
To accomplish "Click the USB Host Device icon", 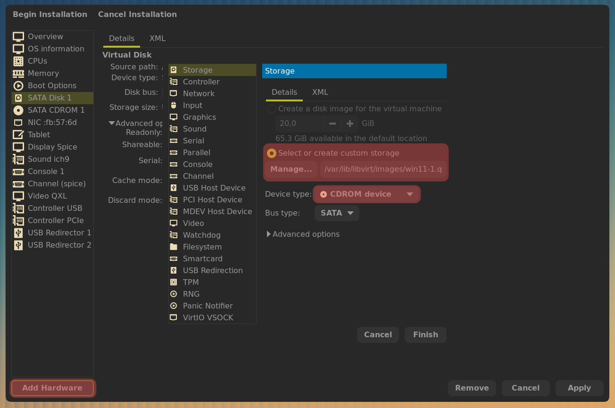I will [x=174, y=188].
